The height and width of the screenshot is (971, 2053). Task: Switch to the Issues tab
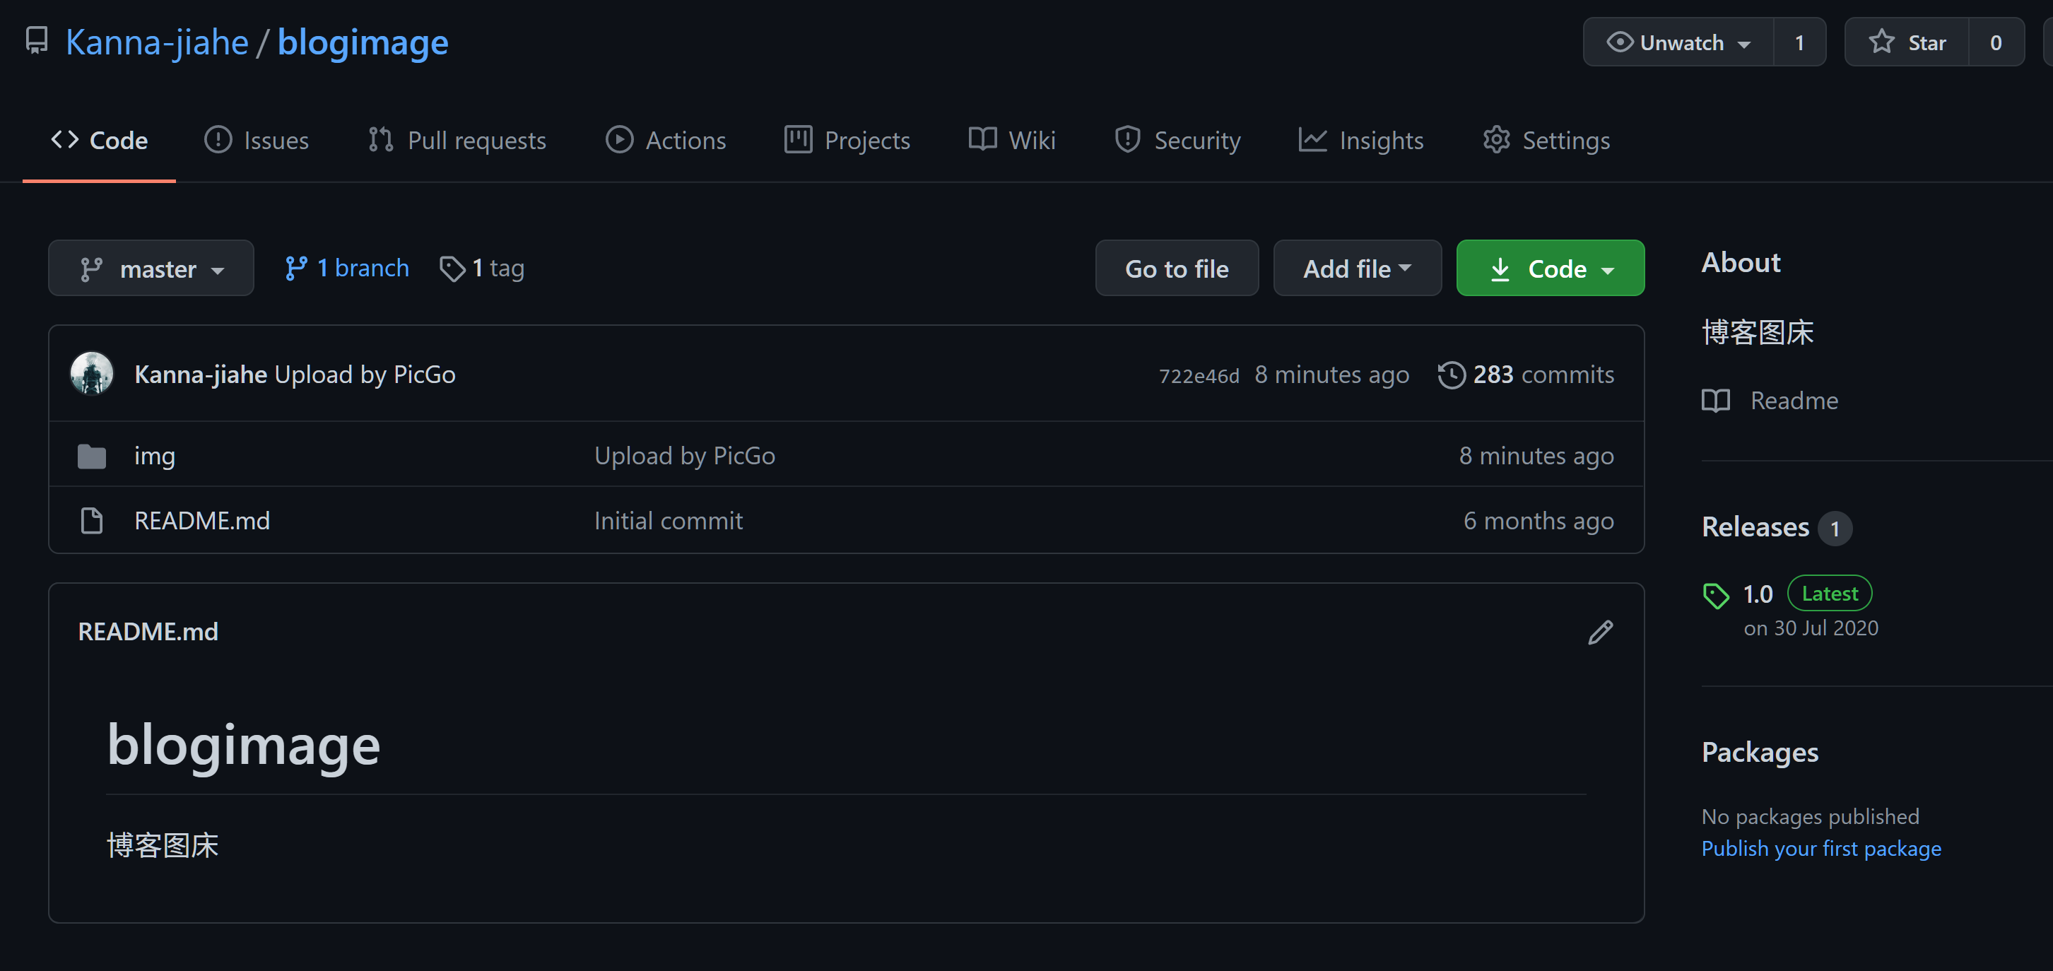click(x=257, y=141)
